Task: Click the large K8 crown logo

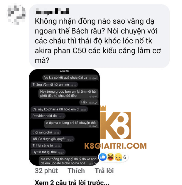Action: click(x=115, y=122)
